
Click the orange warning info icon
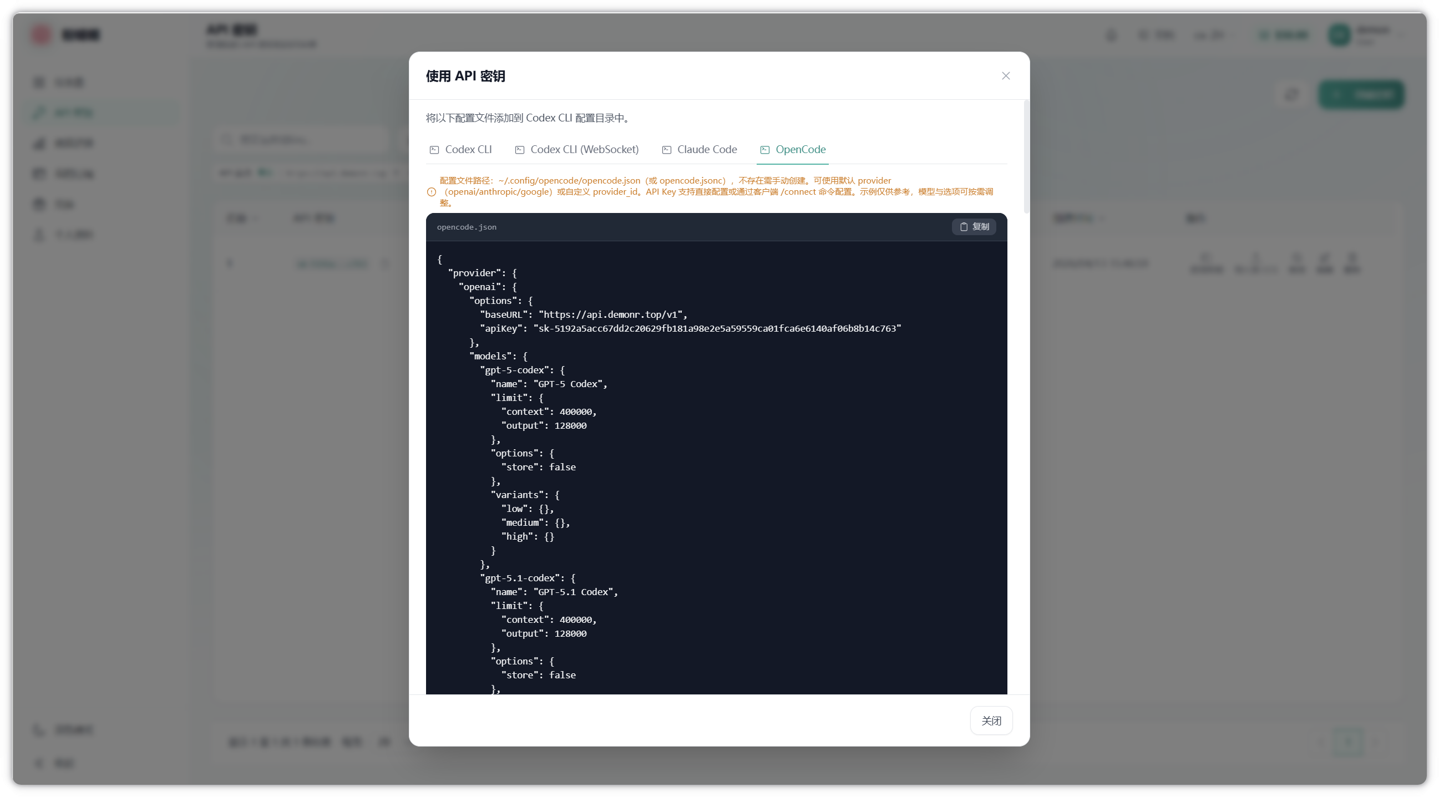tap(431, 192)
